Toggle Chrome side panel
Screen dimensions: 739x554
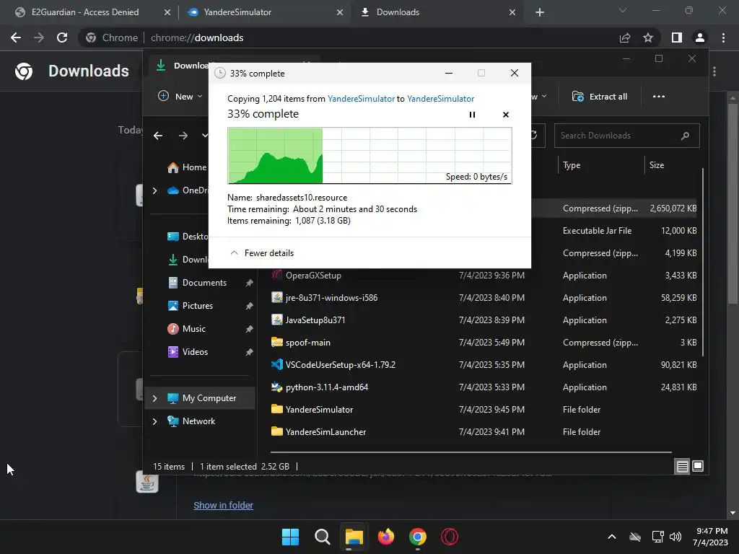coord(677,38)
